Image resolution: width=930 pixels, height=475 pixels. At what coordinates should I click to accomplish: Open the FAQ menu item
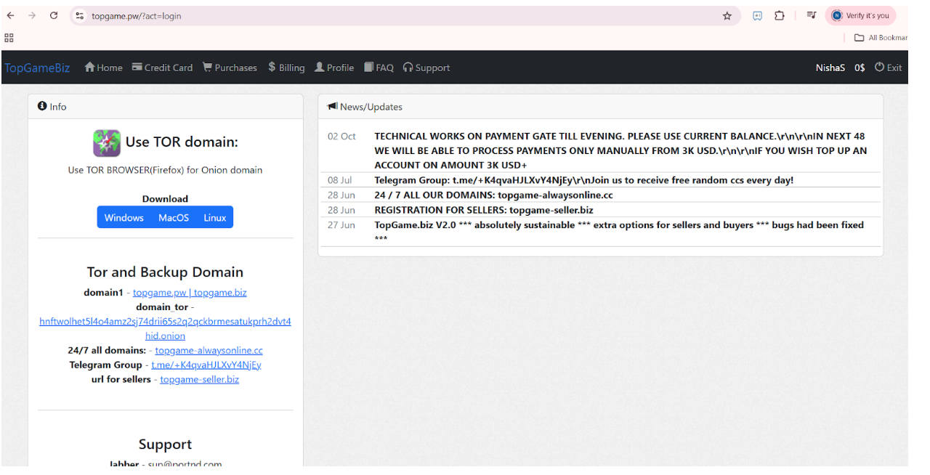(x=379, y=68)
